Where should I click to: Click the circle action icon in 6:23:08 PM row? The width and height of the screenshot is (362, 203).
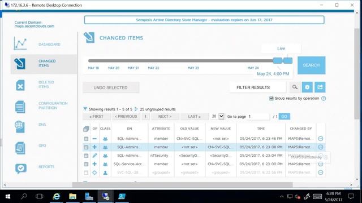tap(321, 147)
